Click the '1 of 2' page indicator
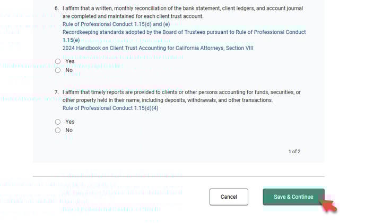Screen dimensions: 365x223 click(x=294, y=152)
